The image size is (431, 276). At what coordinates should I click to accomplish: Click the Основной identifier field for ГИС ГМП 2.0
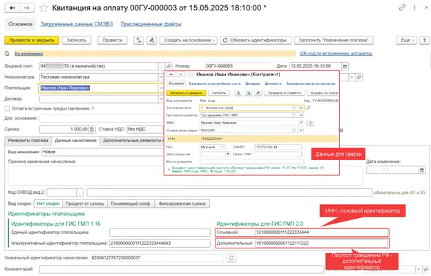321,233
